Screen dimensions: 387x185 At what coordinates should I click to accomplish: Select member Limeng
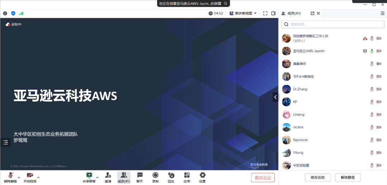click(333, 114)
